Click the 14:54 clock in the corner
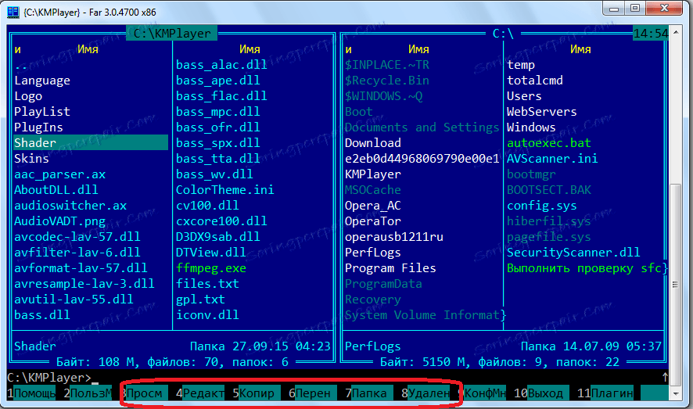This screenshot has height=409, width=693. click(x=651, y=34)
